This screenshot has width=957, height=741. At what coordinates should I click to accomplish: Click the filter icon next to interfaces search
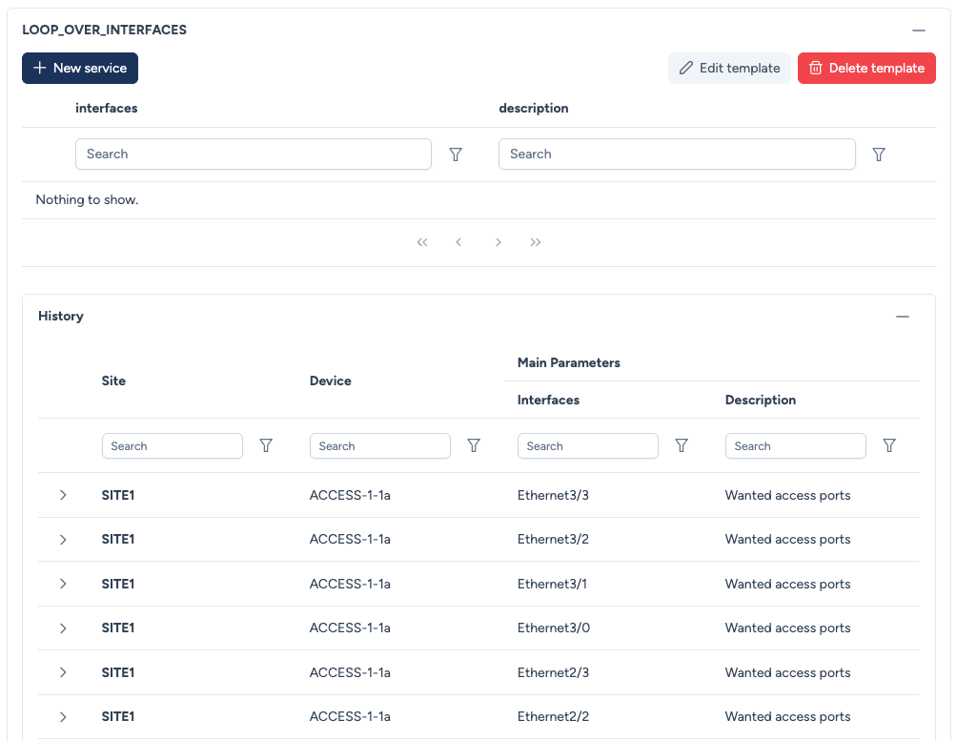point(456,154)
